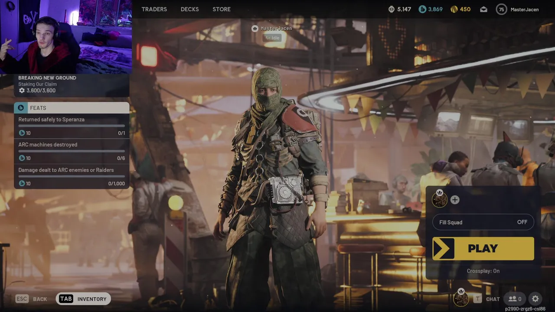Click the 3,600/3,600 progress text
This screenshot has height=312, width=555.
coord(41,91)
